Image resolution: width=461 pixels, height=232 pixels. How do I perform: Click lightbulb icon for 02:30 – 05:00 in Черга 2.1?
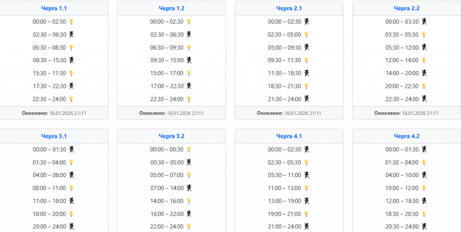point(307,35)
